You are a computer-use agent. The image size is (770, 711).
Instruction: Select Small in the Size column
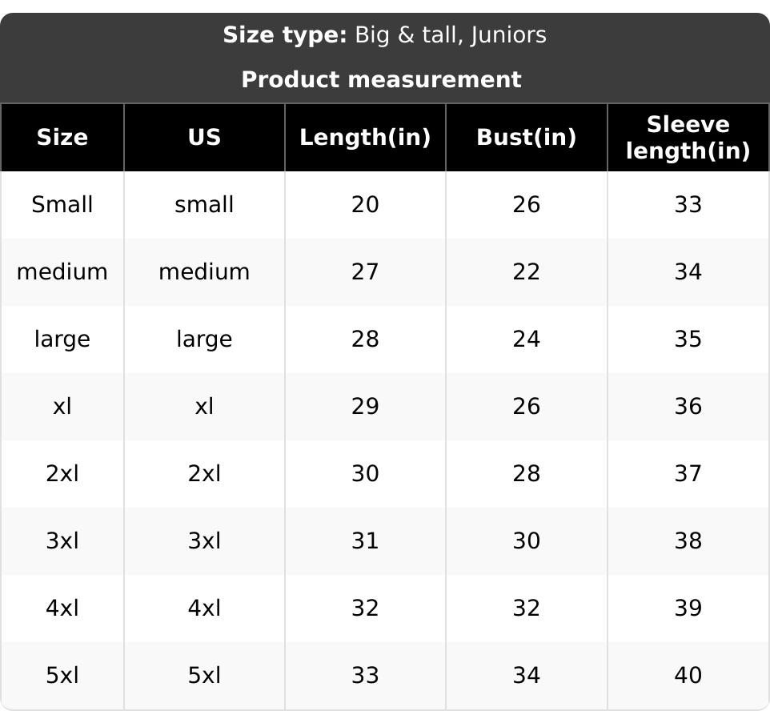click(x=62, y=205)
